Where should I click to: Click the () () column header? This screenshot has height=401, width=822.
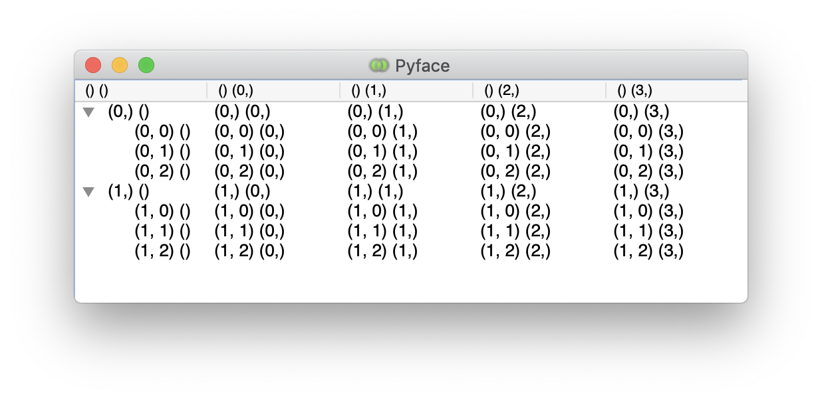[x=140, y=90]
